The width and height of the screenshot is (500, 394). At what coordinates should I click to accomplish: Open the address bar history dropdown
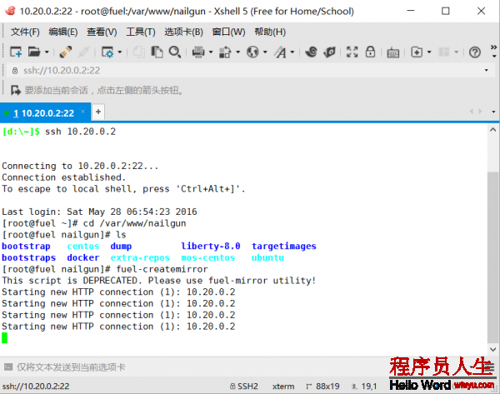(x=487, y=70)
